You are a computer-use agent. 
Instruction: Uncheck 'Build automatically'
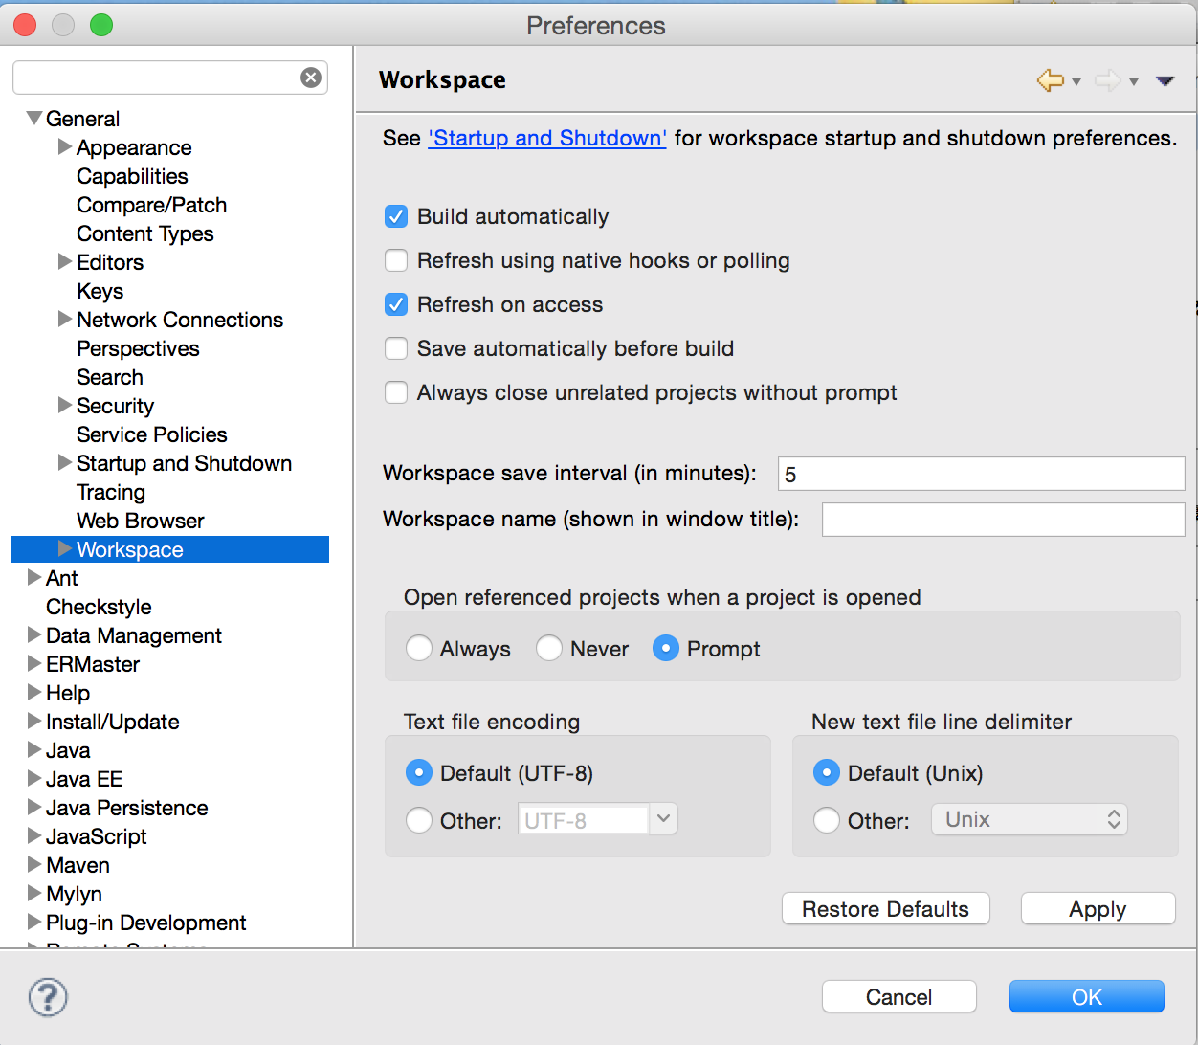[395, 216]
